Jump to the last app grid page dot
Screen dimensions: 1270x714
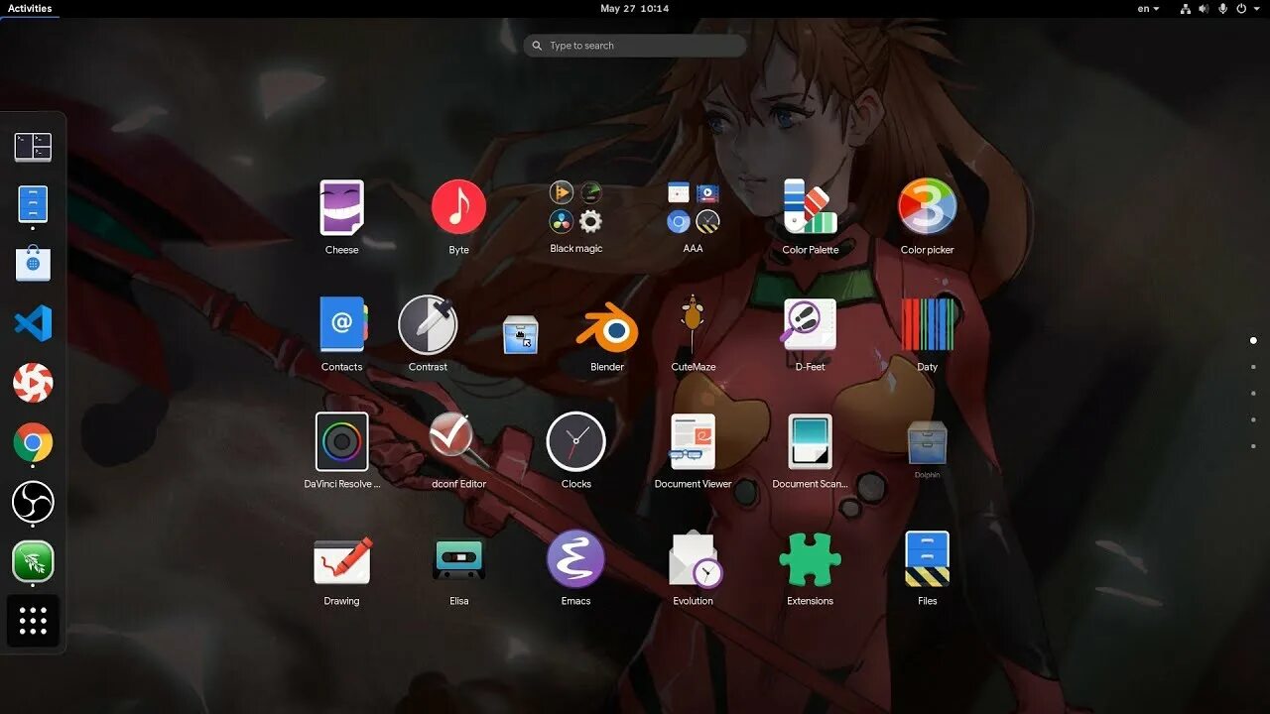click(x=1253, y=446)
